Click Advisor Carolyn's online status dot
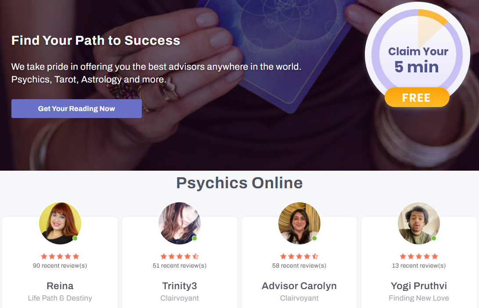 click(x=314, y=238)
